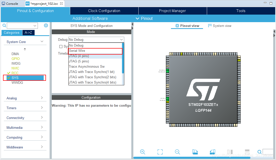Select Pinout & Configuration tab
The width and height of the screenshot is (276, 160).
point(35,11)
